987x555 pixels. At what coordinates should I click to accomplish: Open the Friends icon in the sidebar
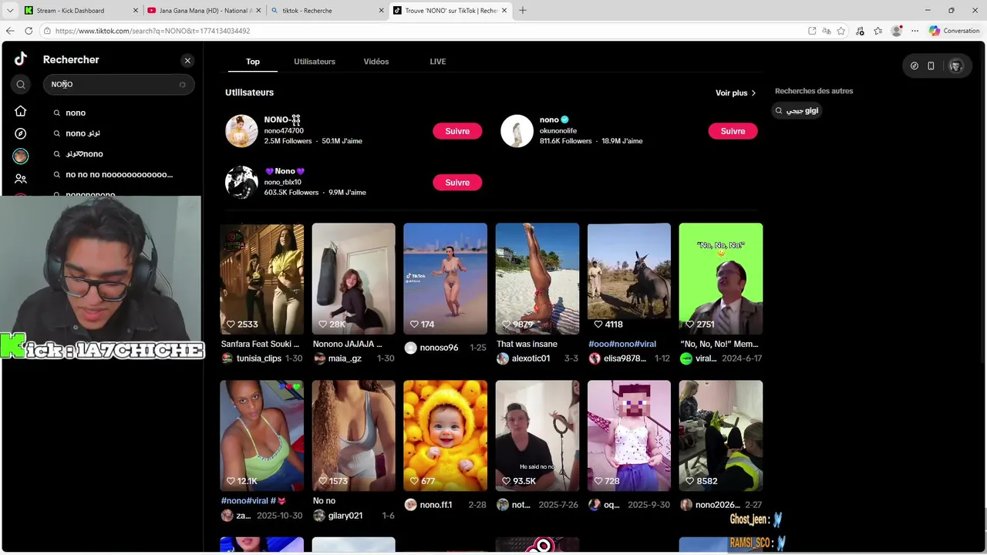(x=21, y=178)
